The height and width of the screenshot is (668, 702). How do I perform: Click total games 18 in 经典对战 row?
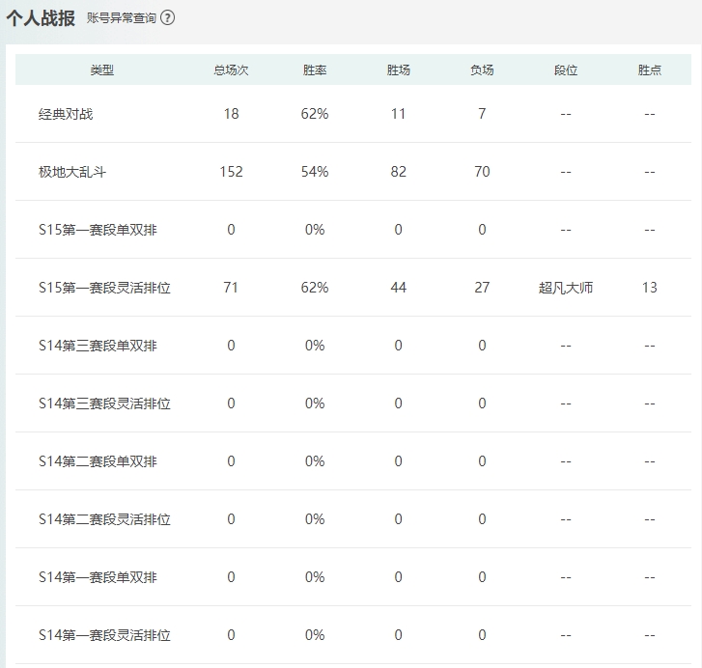tap(231, 114)
